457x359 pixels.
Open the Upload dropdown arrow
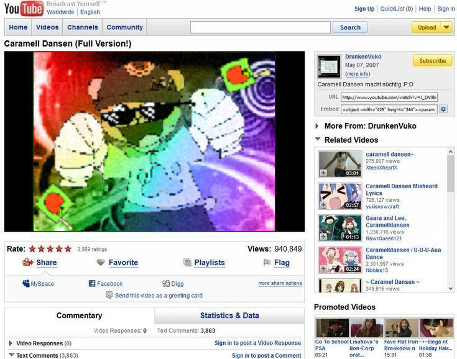click(446, 27)
